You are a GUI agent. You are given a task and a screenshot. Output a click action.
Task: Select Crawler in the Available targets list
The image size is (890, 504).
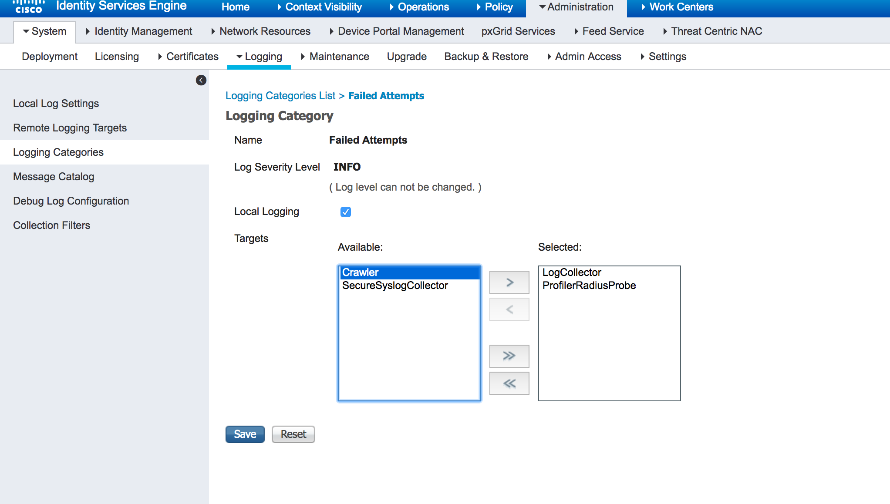click(409, 272)
